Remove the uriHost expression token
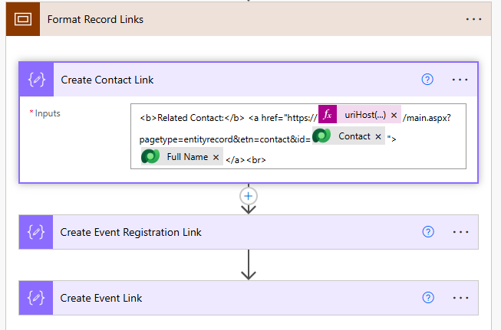This screenshot has height=330, width=501. pyautogui.click(x=394, y=115)
